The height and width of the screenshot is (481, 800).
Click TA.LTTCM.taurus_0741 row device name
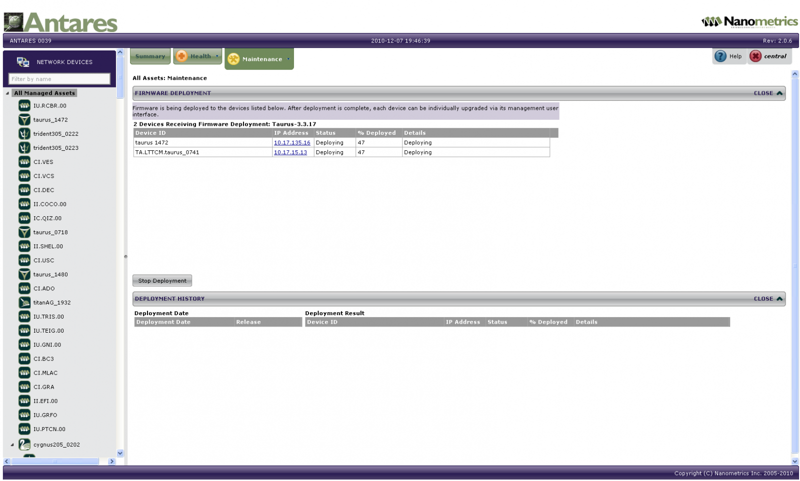point(167,152)
